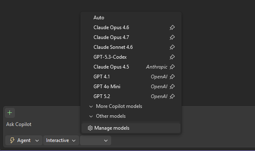Pin Claude Sonnet 4.6 model
Image resolution: width=255 pixels, height=151 pixels.
pos(172,47)
